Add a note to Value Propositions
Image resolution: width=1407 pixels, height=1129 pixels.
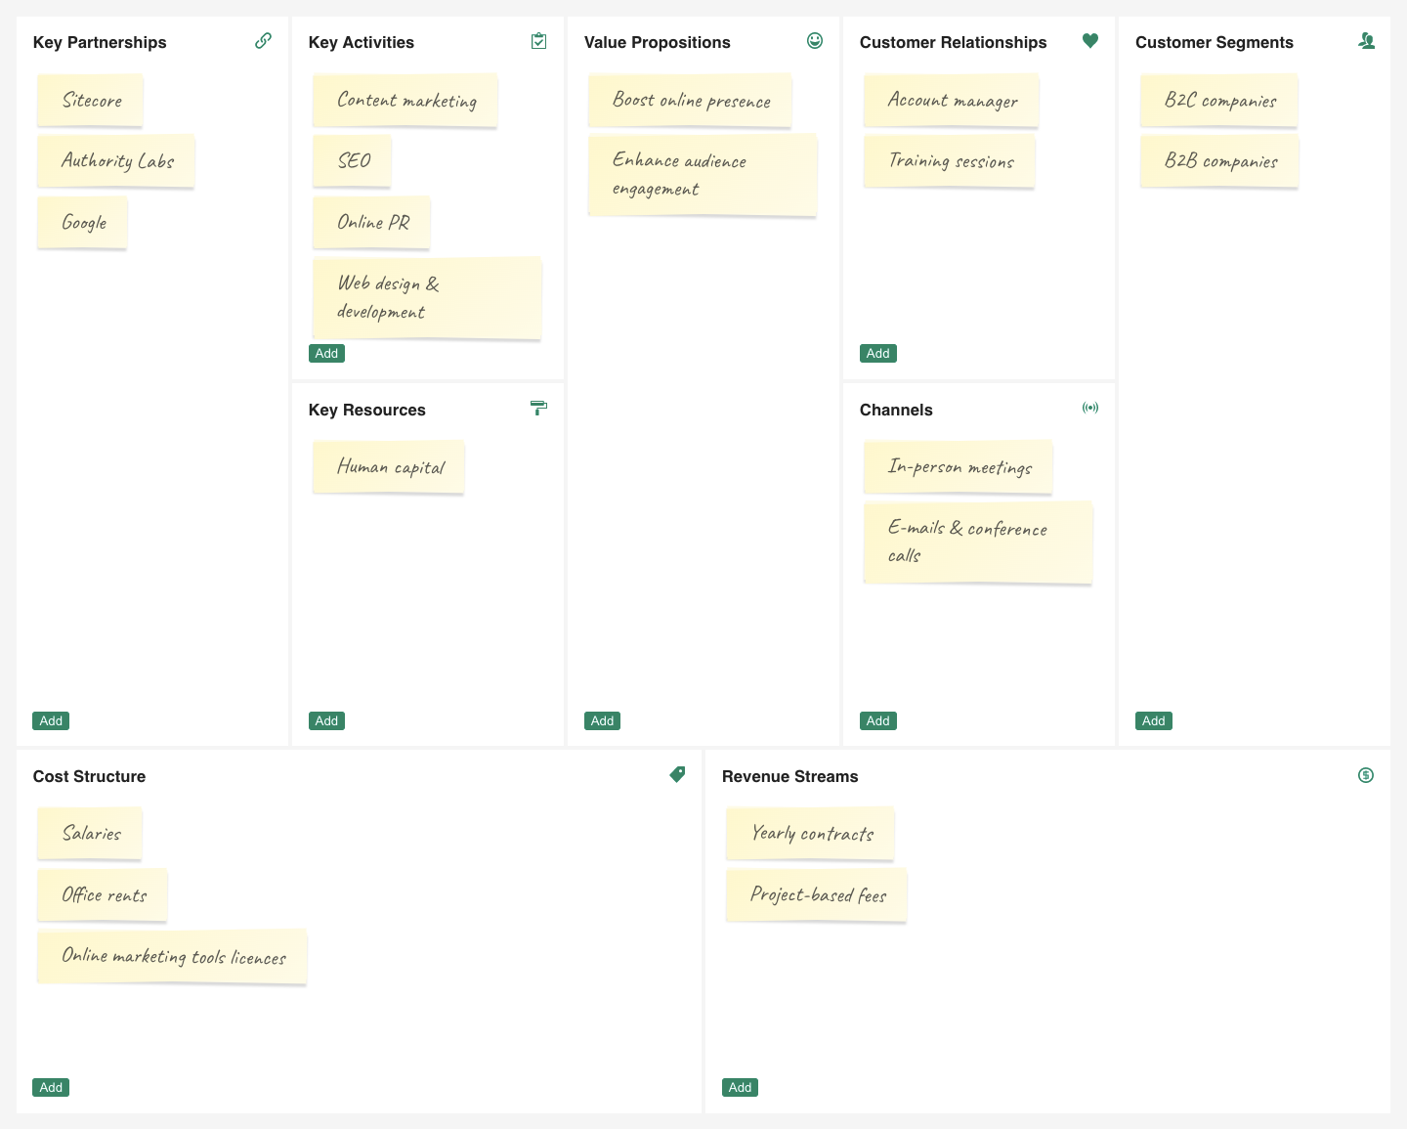click(x=602, y=720)
